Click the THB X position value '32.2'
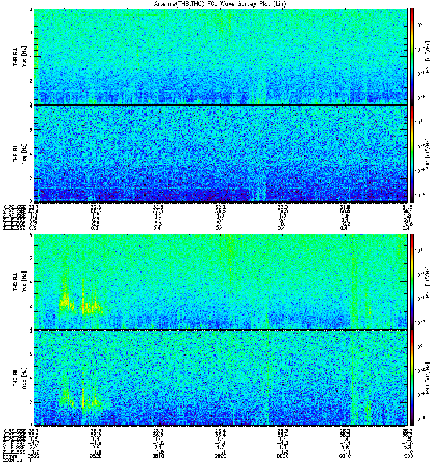 pyautogui.click(x=220, y=207)
